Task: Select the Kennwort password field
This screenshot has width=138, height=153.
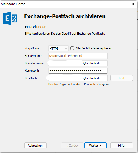Action: [x=78, y=71]
